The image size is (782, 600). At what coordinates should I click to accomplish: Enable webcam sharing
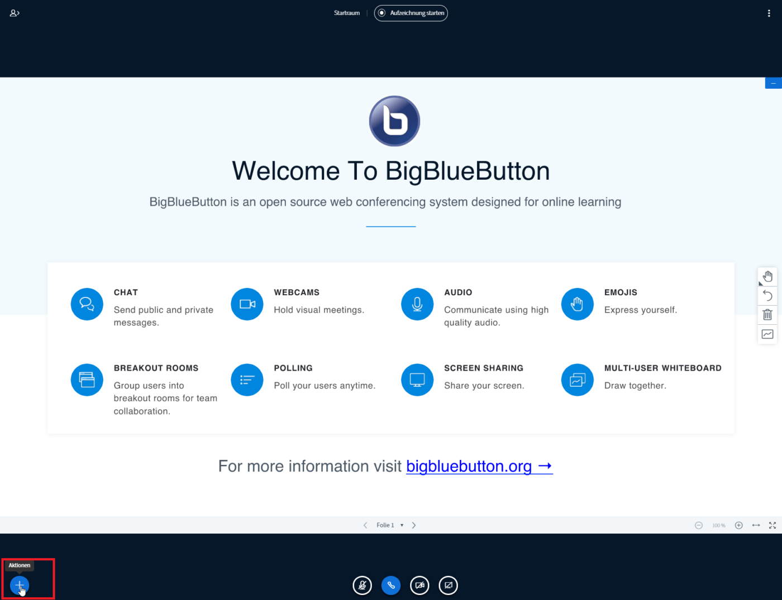click(x=419, y=585)
